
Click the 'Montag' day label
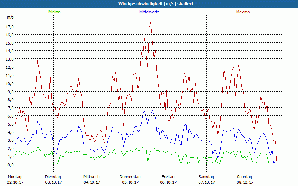point(15,177)
